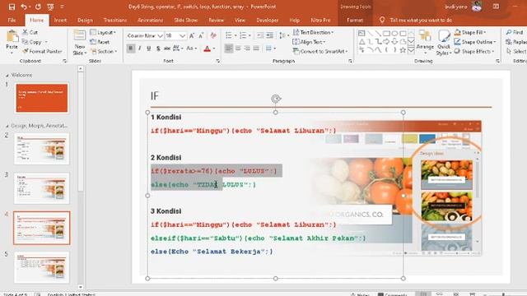The width and height of the screenshot is (527, 296).
Task: Apply the red font color
Action: click(207, 49)
